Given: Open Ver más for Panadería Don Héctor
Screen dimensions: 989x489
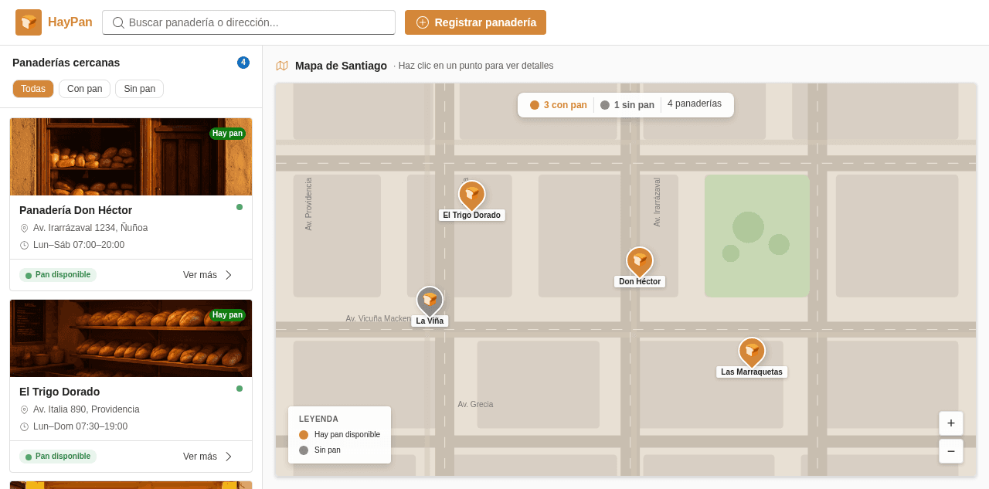Looking at the screenshot, I should pos(208,275).
